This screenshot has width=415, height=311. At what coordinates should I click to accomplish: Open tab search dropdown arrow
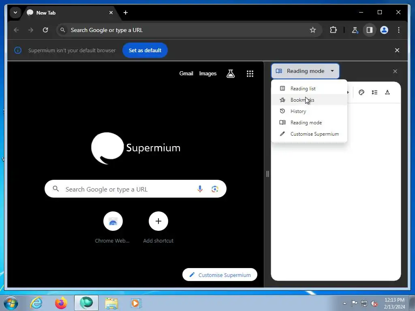click(15, 13)
